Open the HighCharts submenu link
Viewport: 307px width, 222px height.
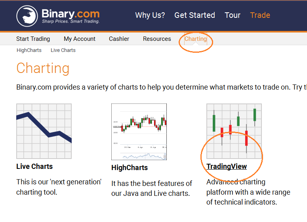pos(29,50)
